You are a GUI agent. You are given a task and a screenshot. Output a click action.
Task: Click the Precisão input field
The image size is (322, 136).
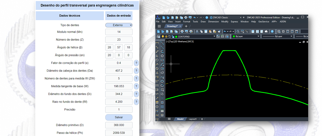pyautogui.click(x=119, y=110)
